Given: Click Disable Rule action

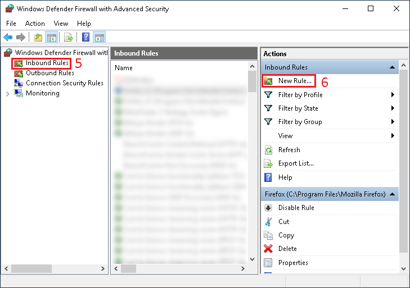Looking at the screenshot, I should pyautogui.click(x=296, y=208).
